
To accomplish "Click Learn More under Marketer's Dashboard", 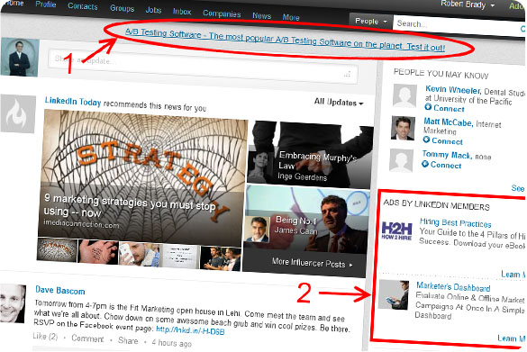I will [512, 338].
